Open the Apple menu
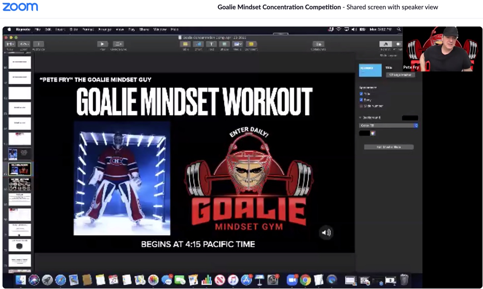The height and width of the screenshot is (289, 483). [x=9, y=30]
